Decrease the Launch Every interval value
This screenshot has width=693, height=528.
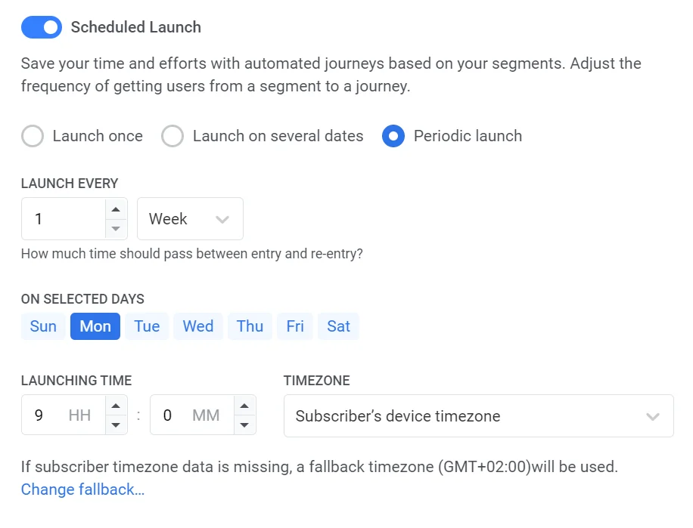point(115,228)
